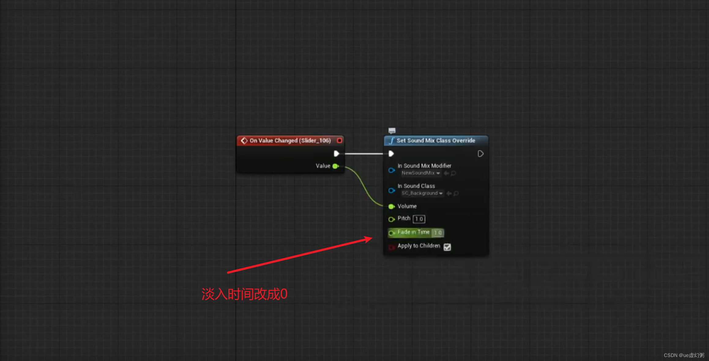Click the Set Sound Mix exec input pin

pyautogui.click(x=391, y=153)
